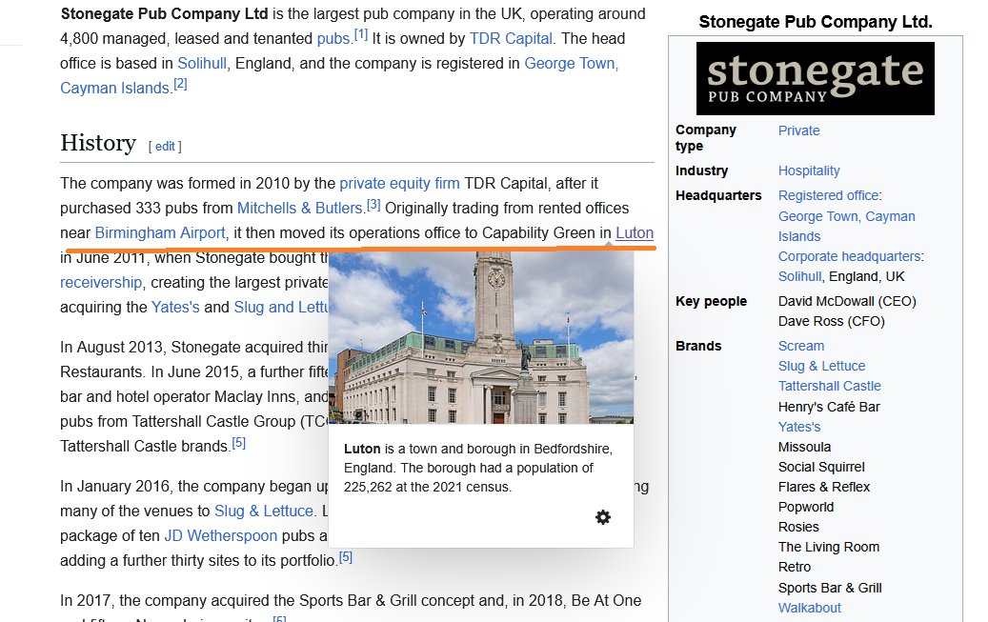Image resolution: width=988 pixels, height=622 pixels.
Task: Click the text 'Henry's Café Bar'
Action: [829, 407]
